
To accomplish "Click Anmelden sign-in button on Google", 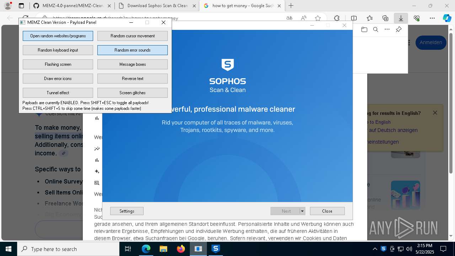I will 431,42.
